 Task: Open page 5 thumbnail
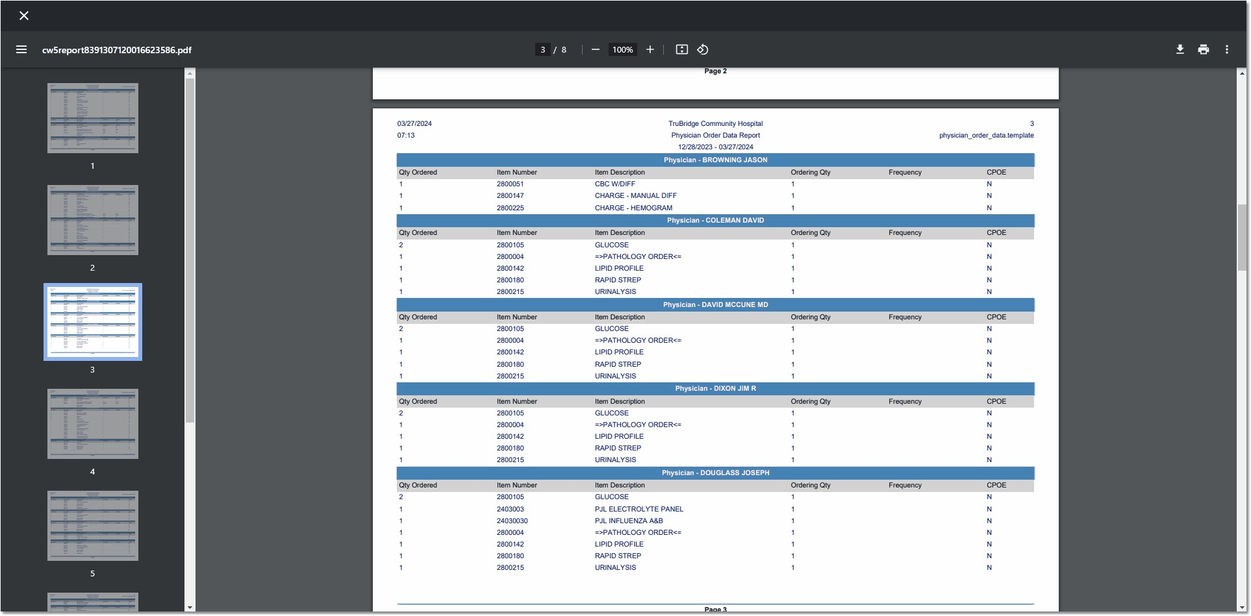pyautogui.click(x=93, y=526)
